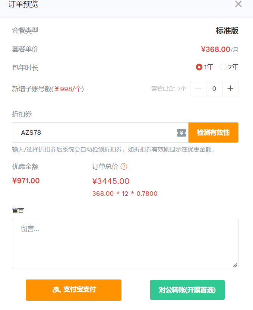
Task: Click the ¥971.00 discount amount
Action: (x=26, y=181)
